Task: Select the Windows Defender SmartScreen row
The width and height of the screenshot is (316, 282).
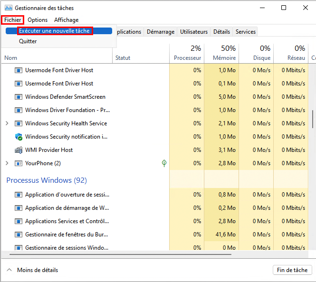Action: [x=155, y=97]
